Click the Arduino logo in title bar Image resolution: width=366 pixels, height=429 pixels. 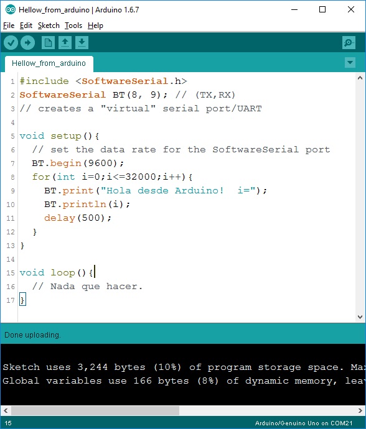pyautogui.click(x=11, y=10)
